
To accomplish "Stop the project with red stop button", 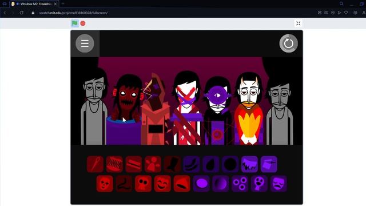I will [83, 23].
